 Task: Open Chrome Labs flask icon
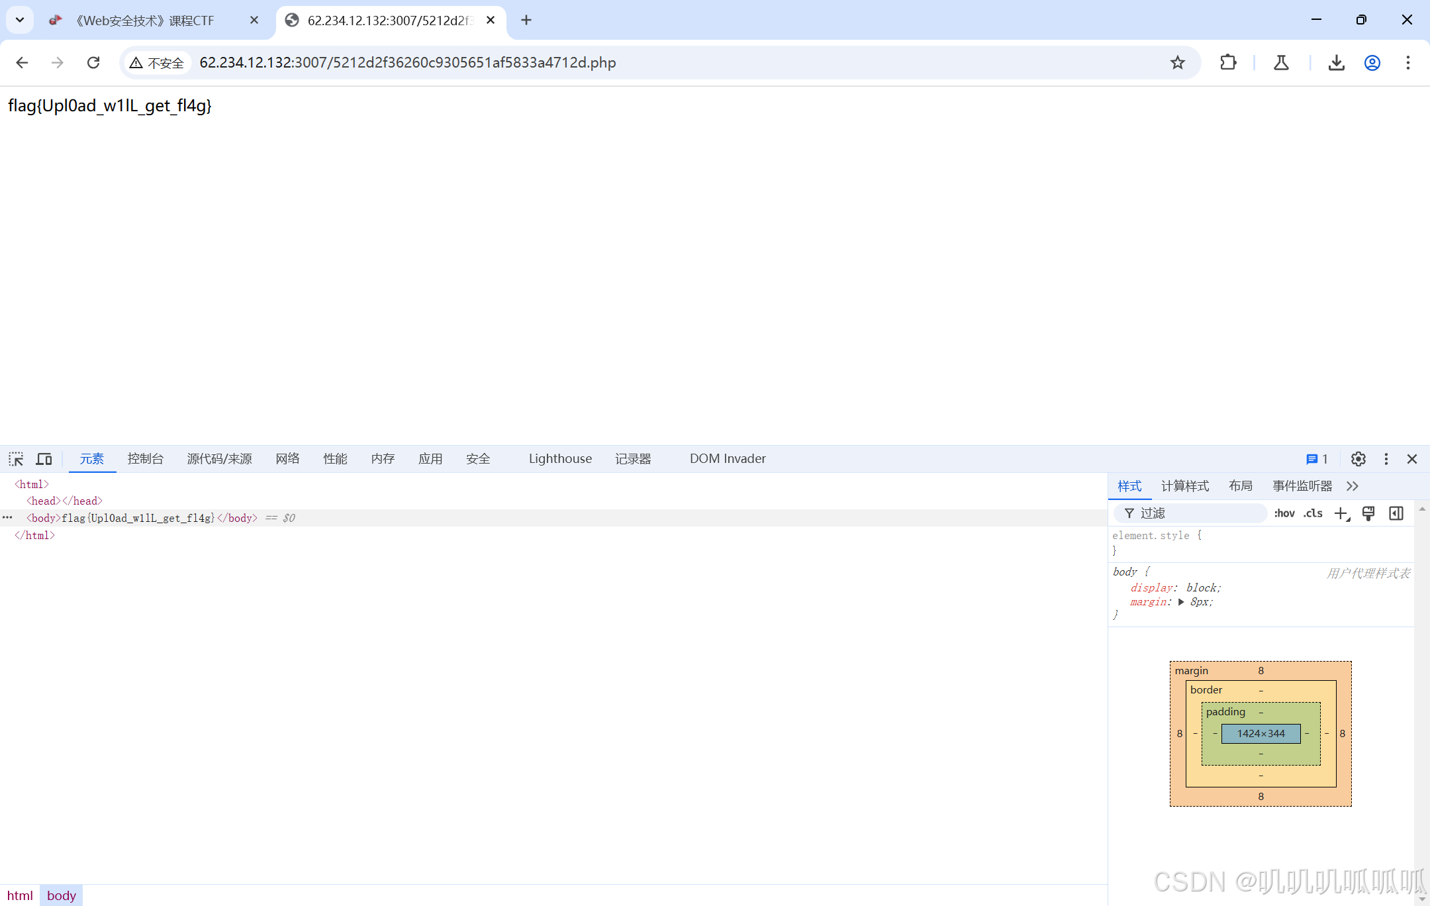[x=1281, y=62]
